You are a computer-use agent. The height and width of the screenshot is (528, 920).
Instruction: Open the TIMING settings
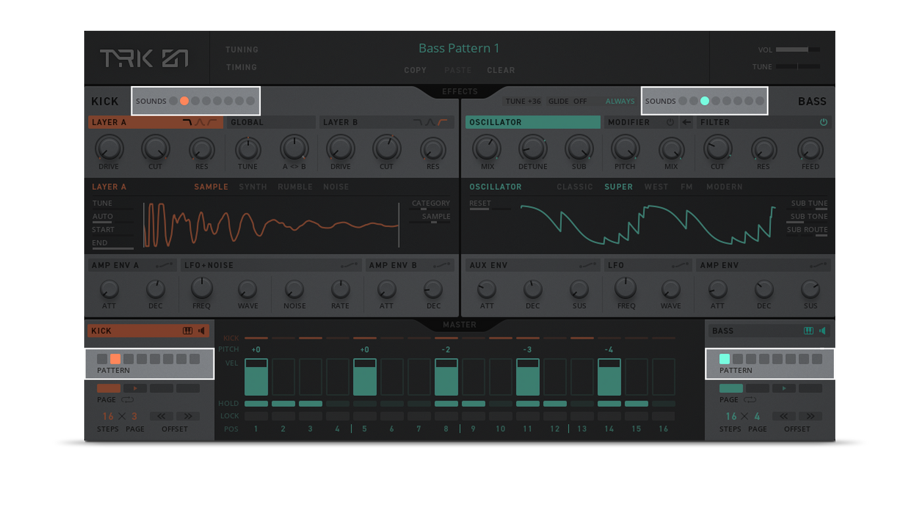(241, 67)
